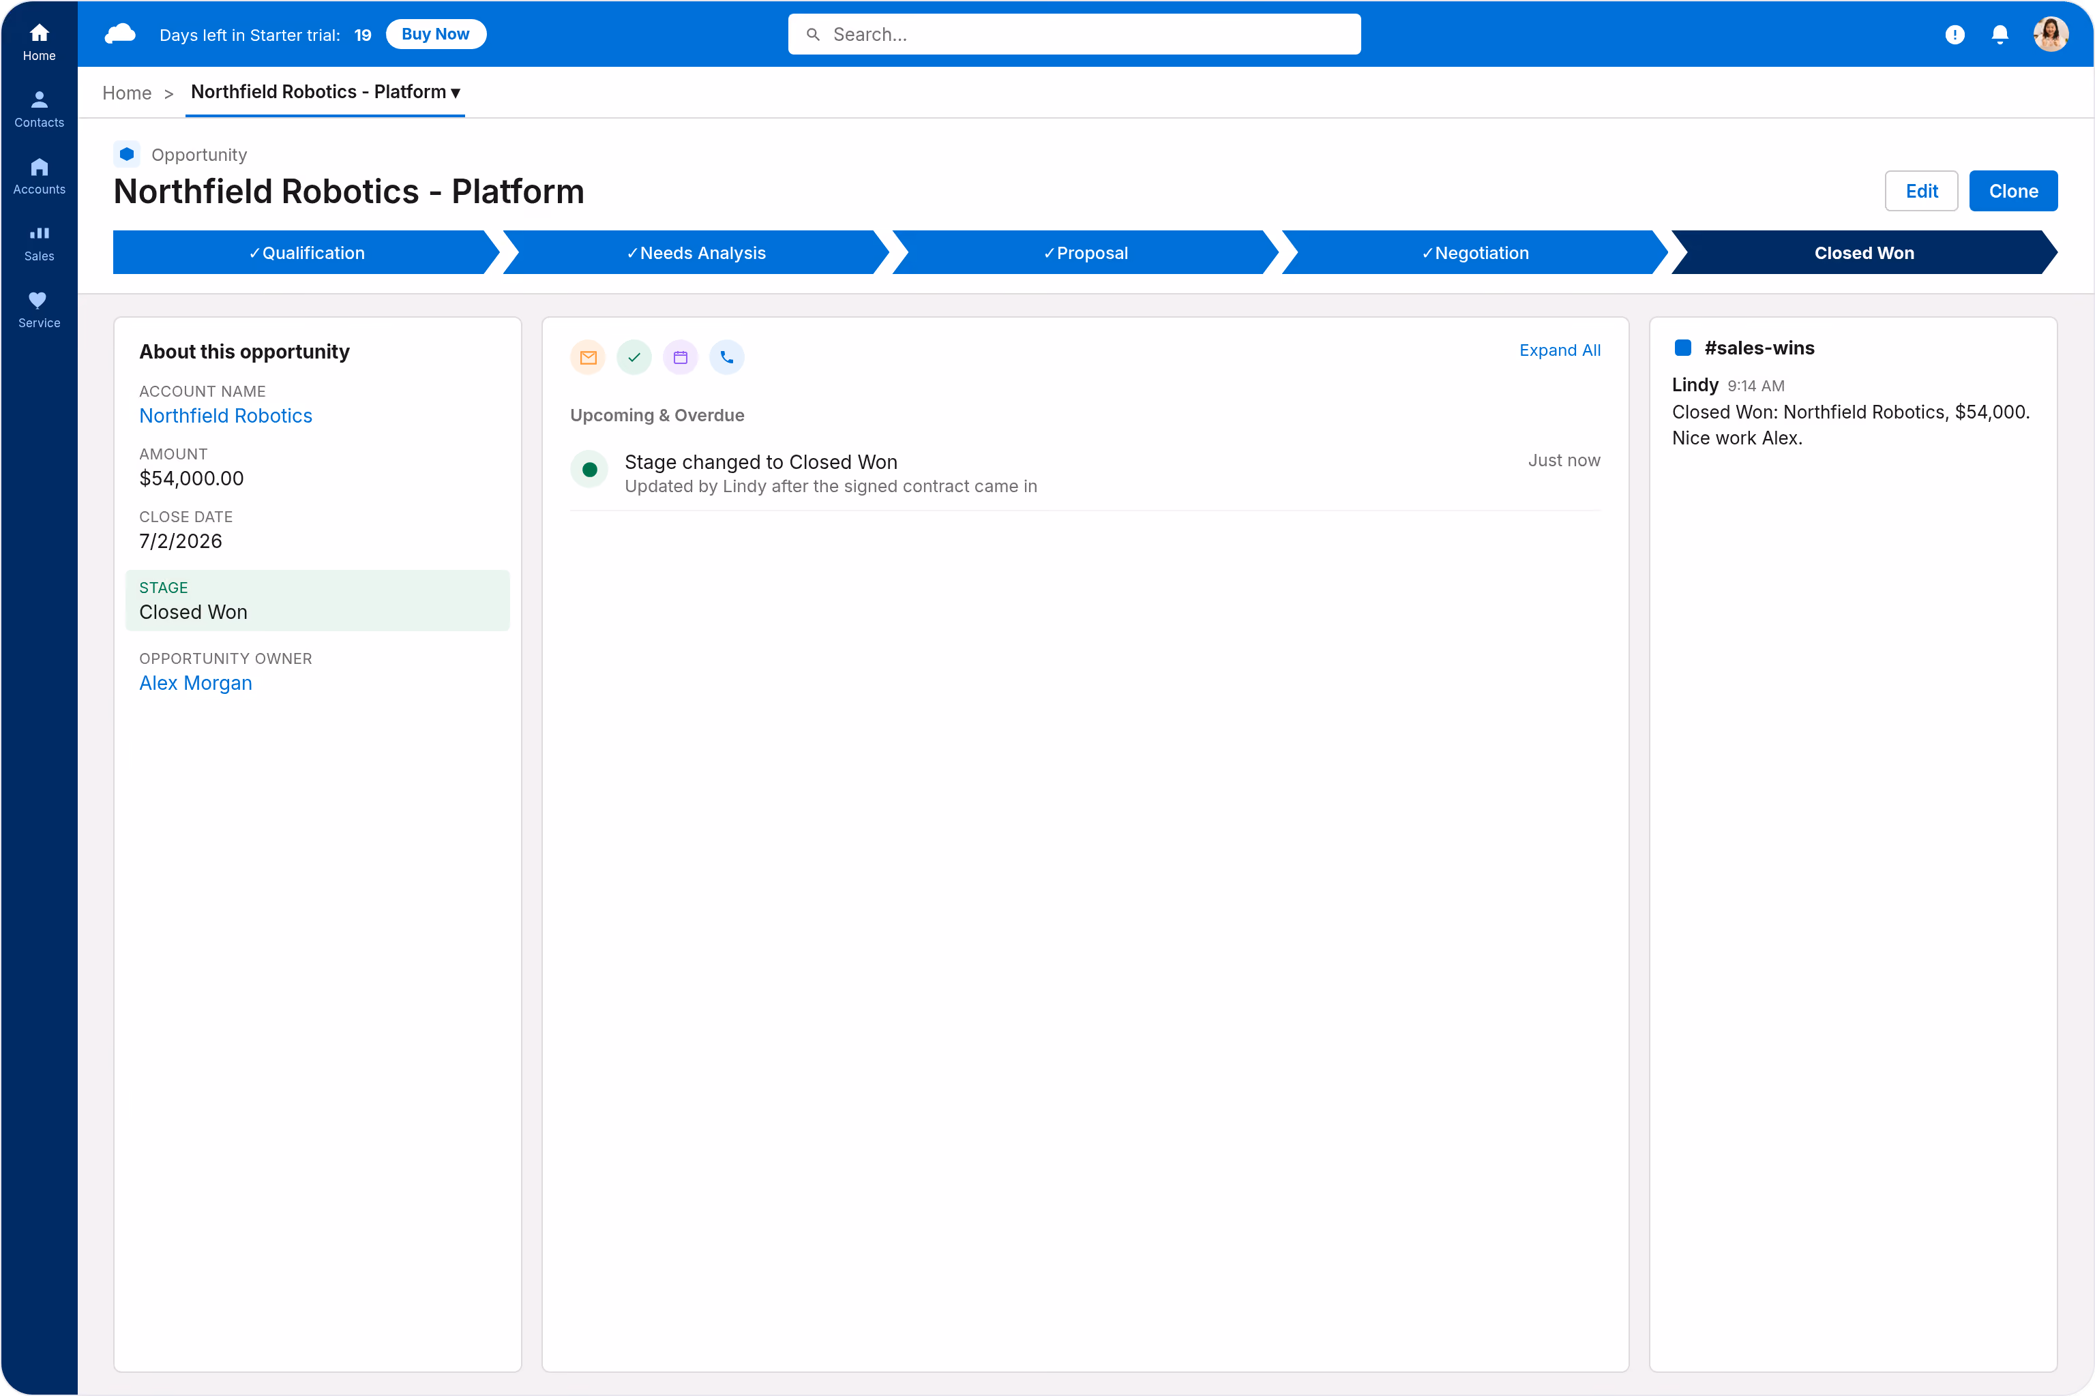
Task: Open Sales from the sidebar
Action: [39, 242]
